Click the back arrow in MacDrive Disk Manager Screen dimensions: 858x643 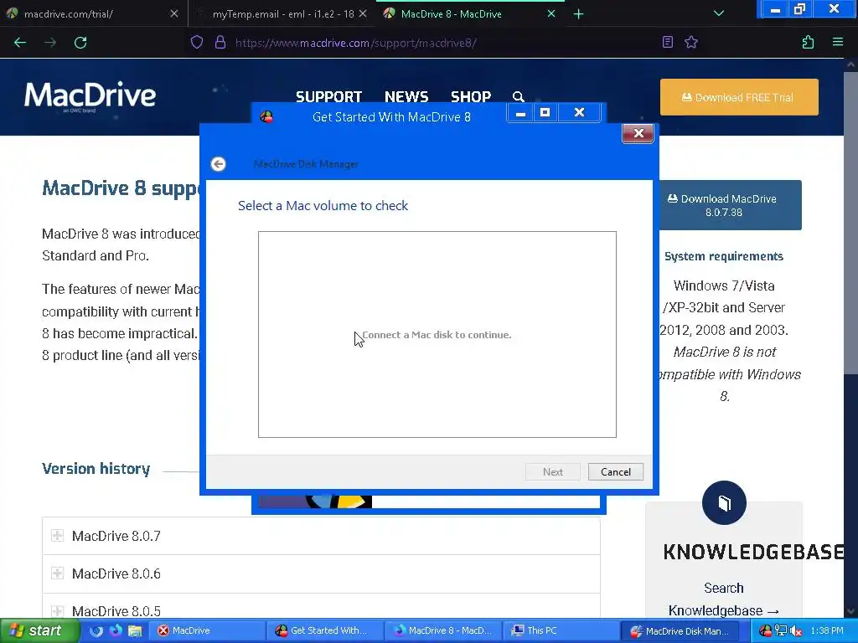coord(219,164)
